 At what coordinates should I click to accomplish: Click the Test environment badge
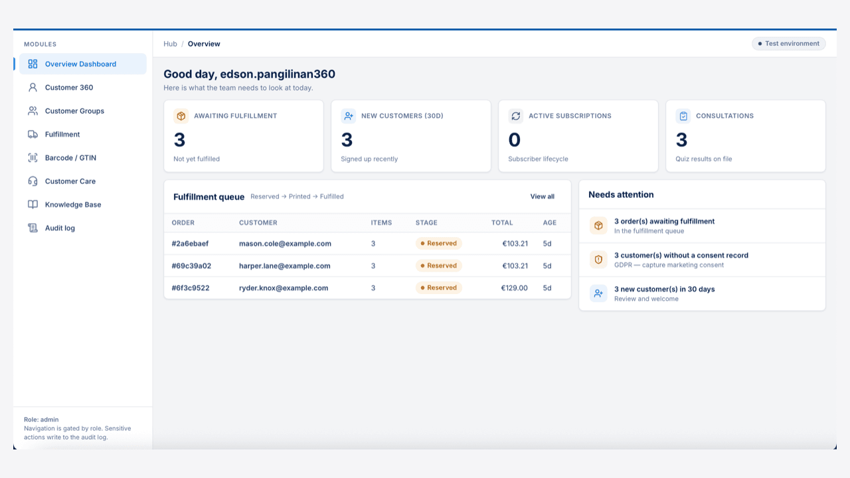click(789, 44)
